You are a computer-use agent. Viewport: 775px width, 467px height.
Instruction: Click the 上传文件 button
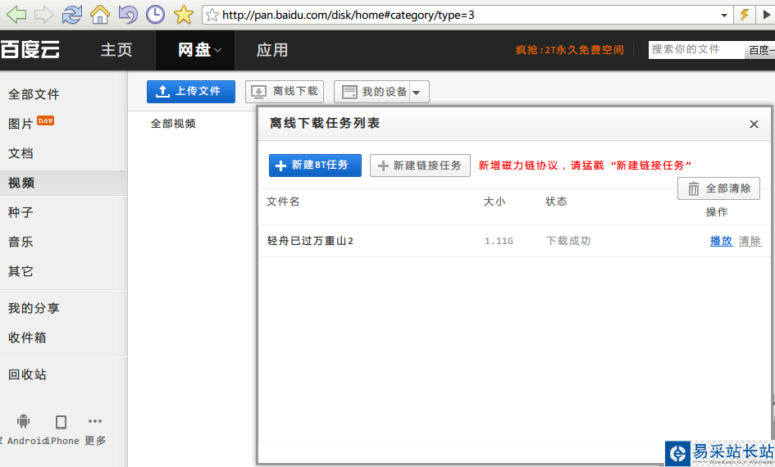pos(191,91)
